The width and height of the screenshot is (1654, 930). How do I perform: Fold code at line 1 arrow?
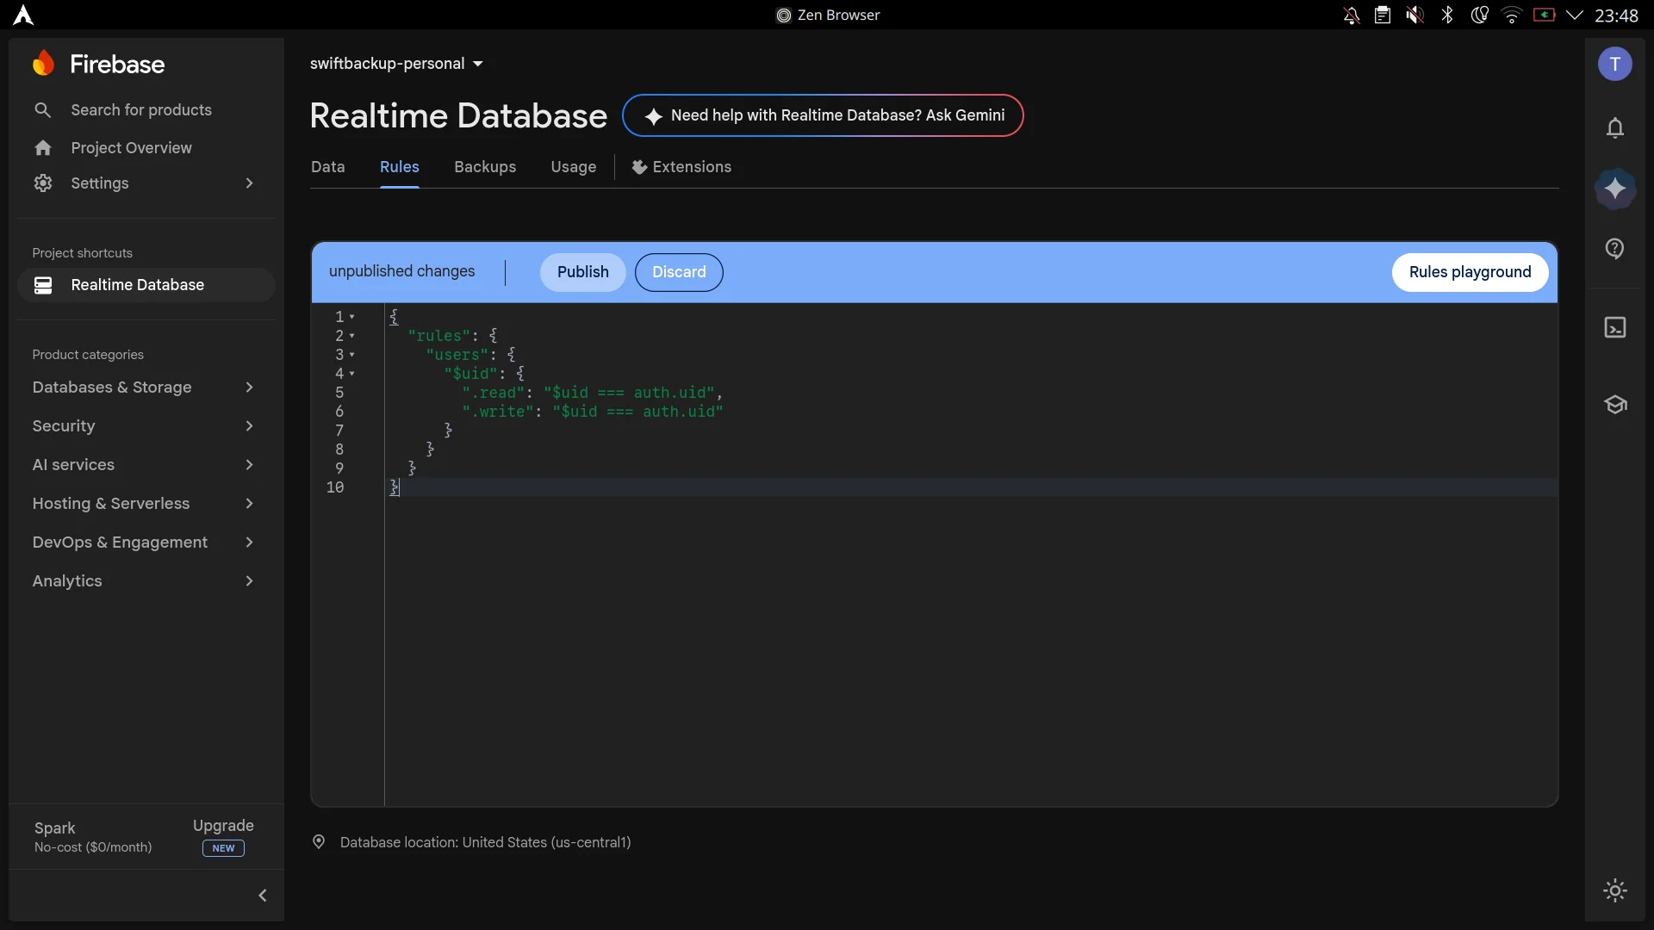[x=351, y=317]
